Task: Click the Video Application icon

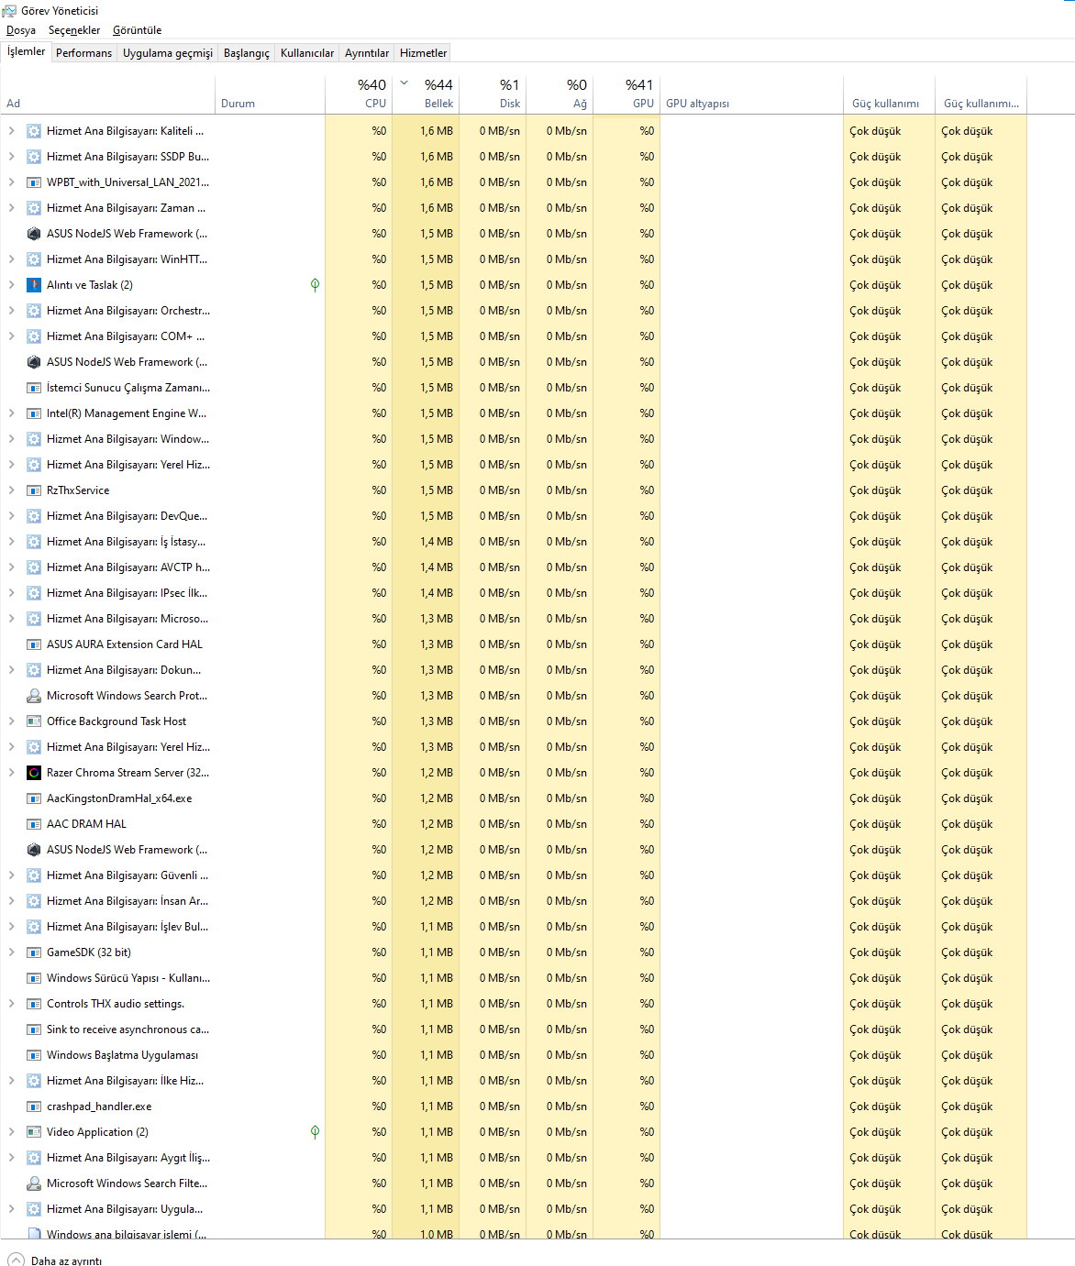Action: point(34,1132)
